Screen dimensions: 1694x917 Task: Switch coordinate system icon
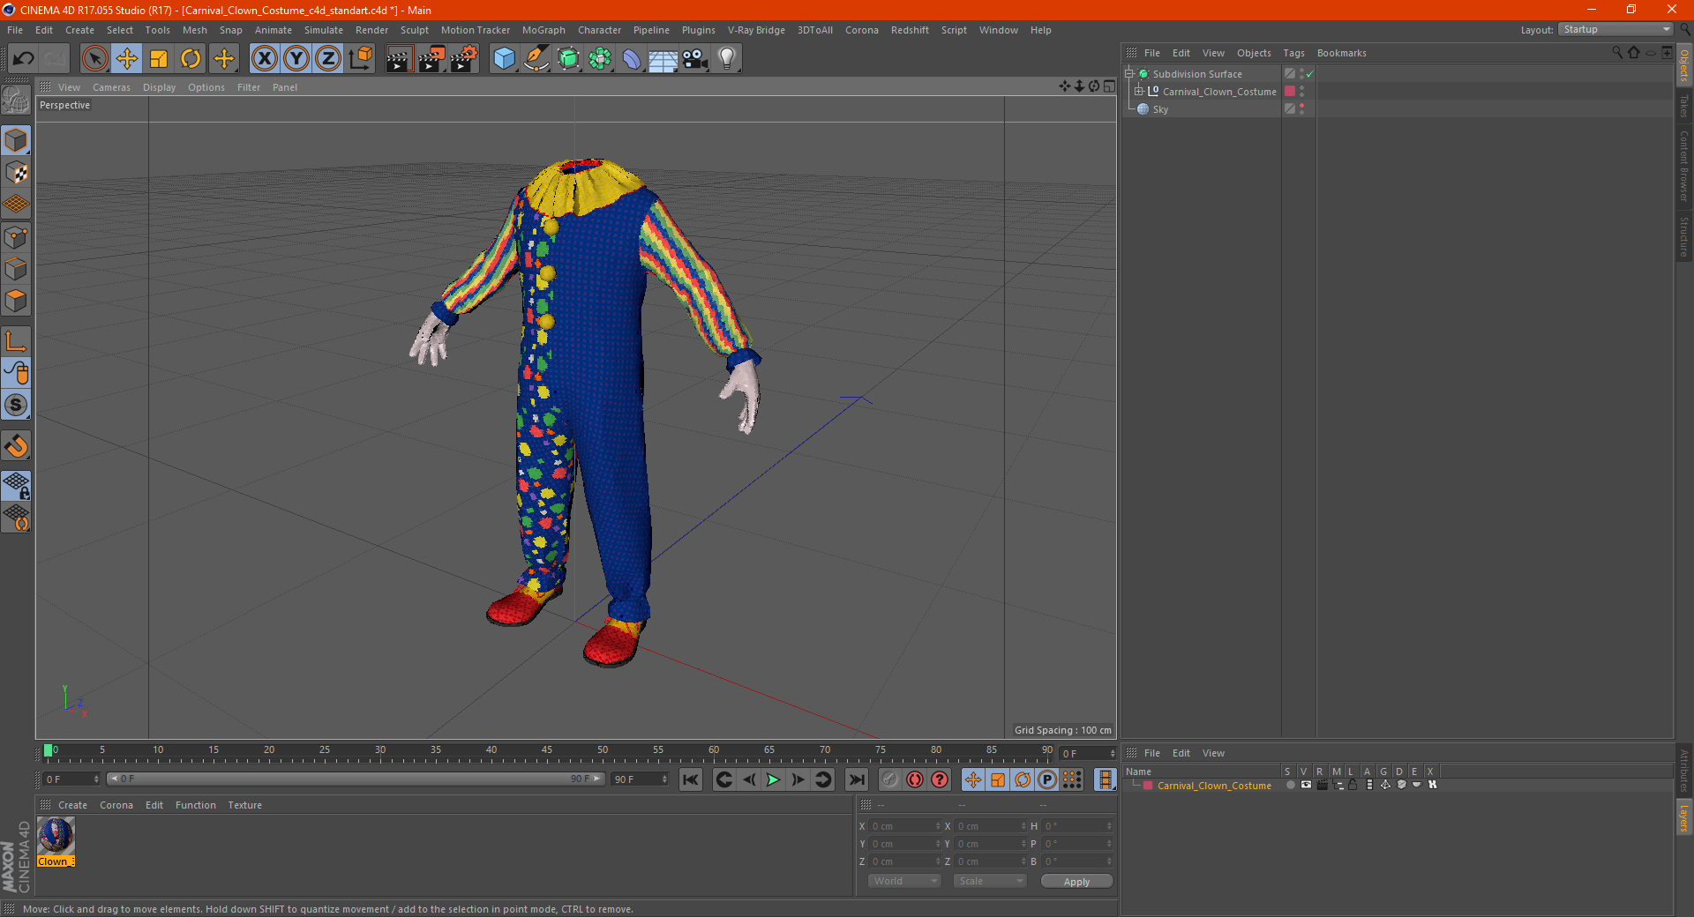coord(360,59)
